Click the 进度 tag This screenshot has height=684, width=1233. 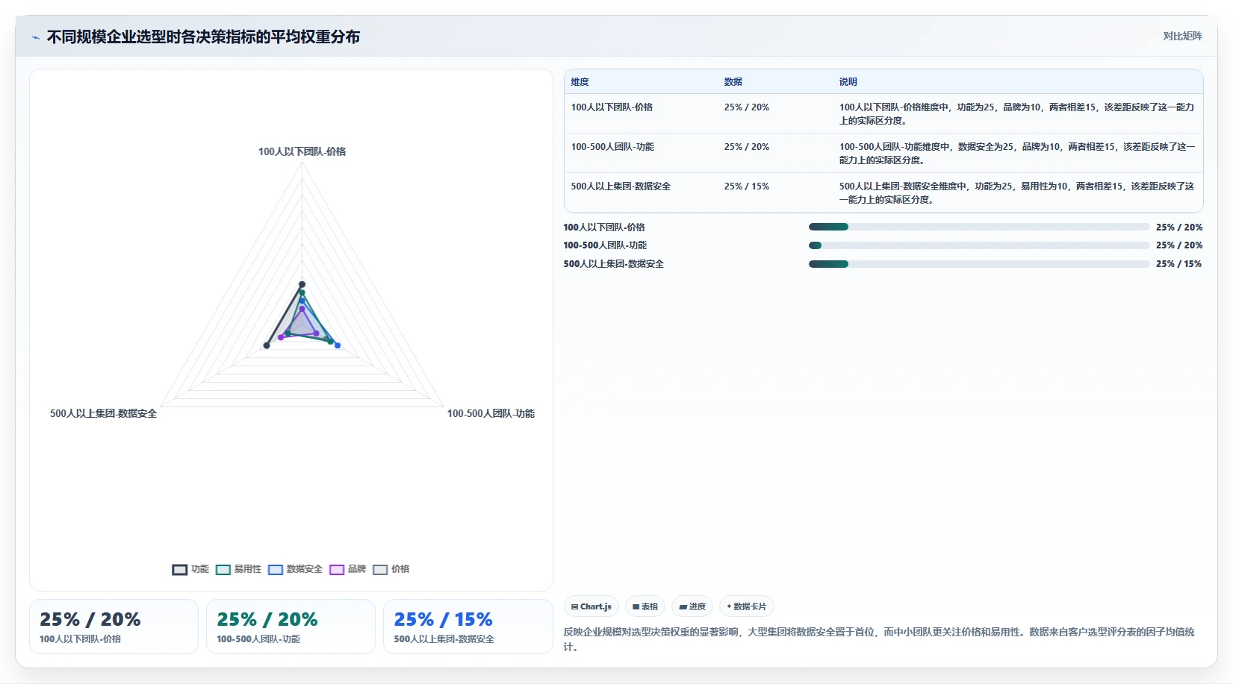(x=692, y=606)
